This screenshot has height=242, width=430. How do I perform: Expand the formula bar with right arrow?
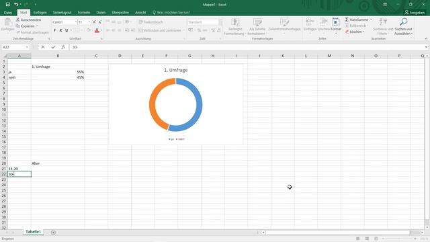point(426,47)
